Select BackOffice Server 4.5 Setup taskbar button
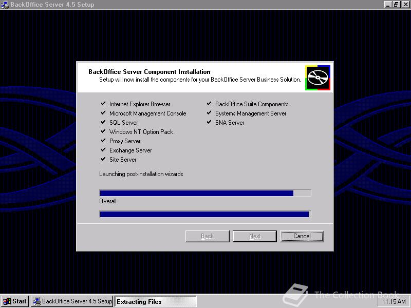411x308 pixels. (x=72, y=301)
